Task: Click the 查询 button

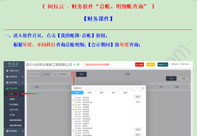Action: click(x=81, y=74)
